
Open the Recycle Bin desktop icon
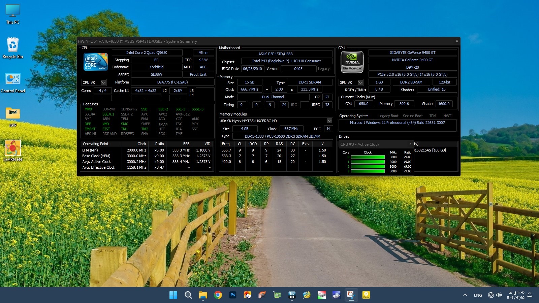point(13,48)
